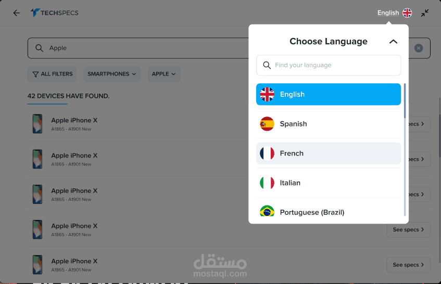441x284 pixels.
Task: Open the Apple brand filter dropdown
Action: 164,74
